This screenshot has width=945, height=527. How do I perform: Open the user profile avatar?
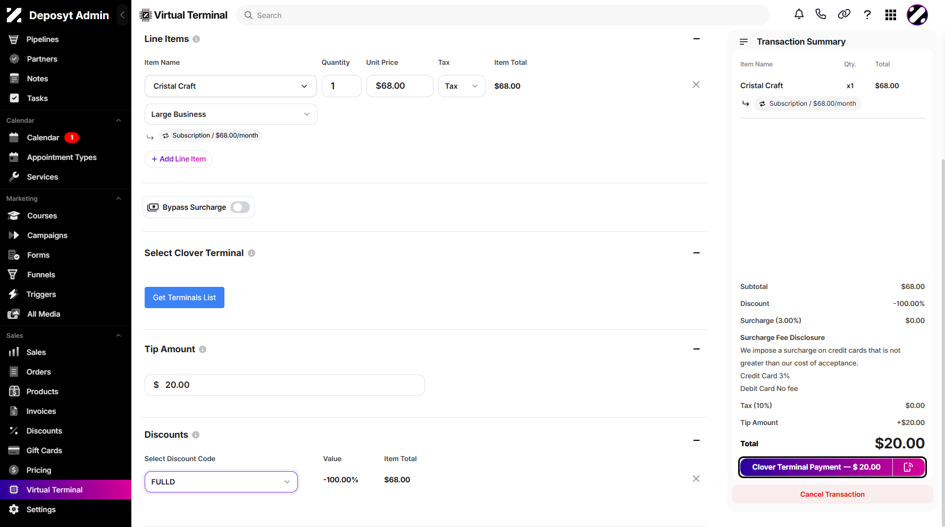point(917,15)
